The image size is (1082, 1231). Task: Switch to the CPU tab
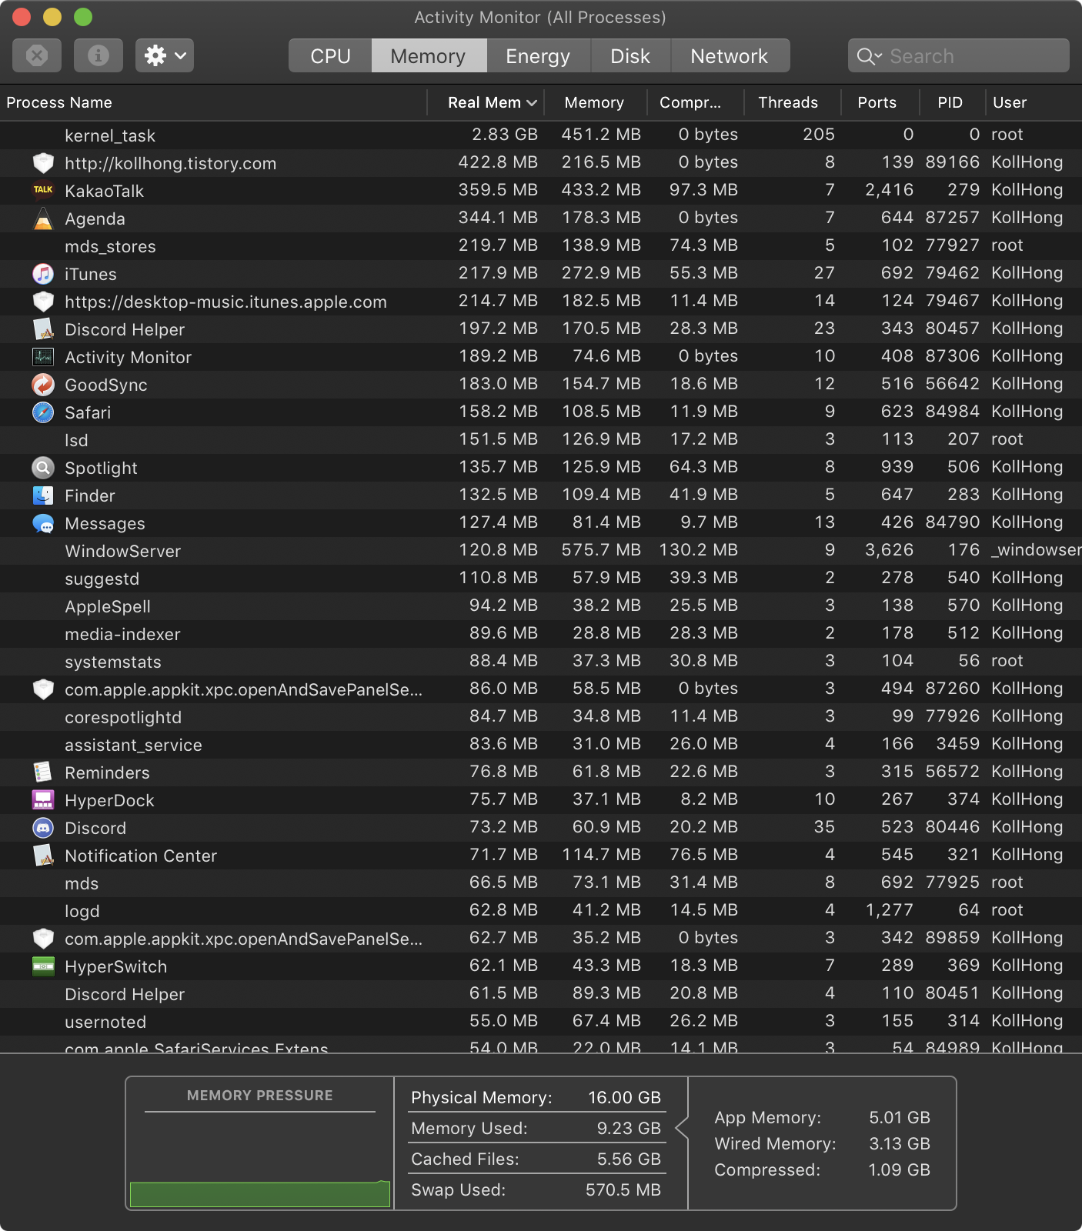330,56
